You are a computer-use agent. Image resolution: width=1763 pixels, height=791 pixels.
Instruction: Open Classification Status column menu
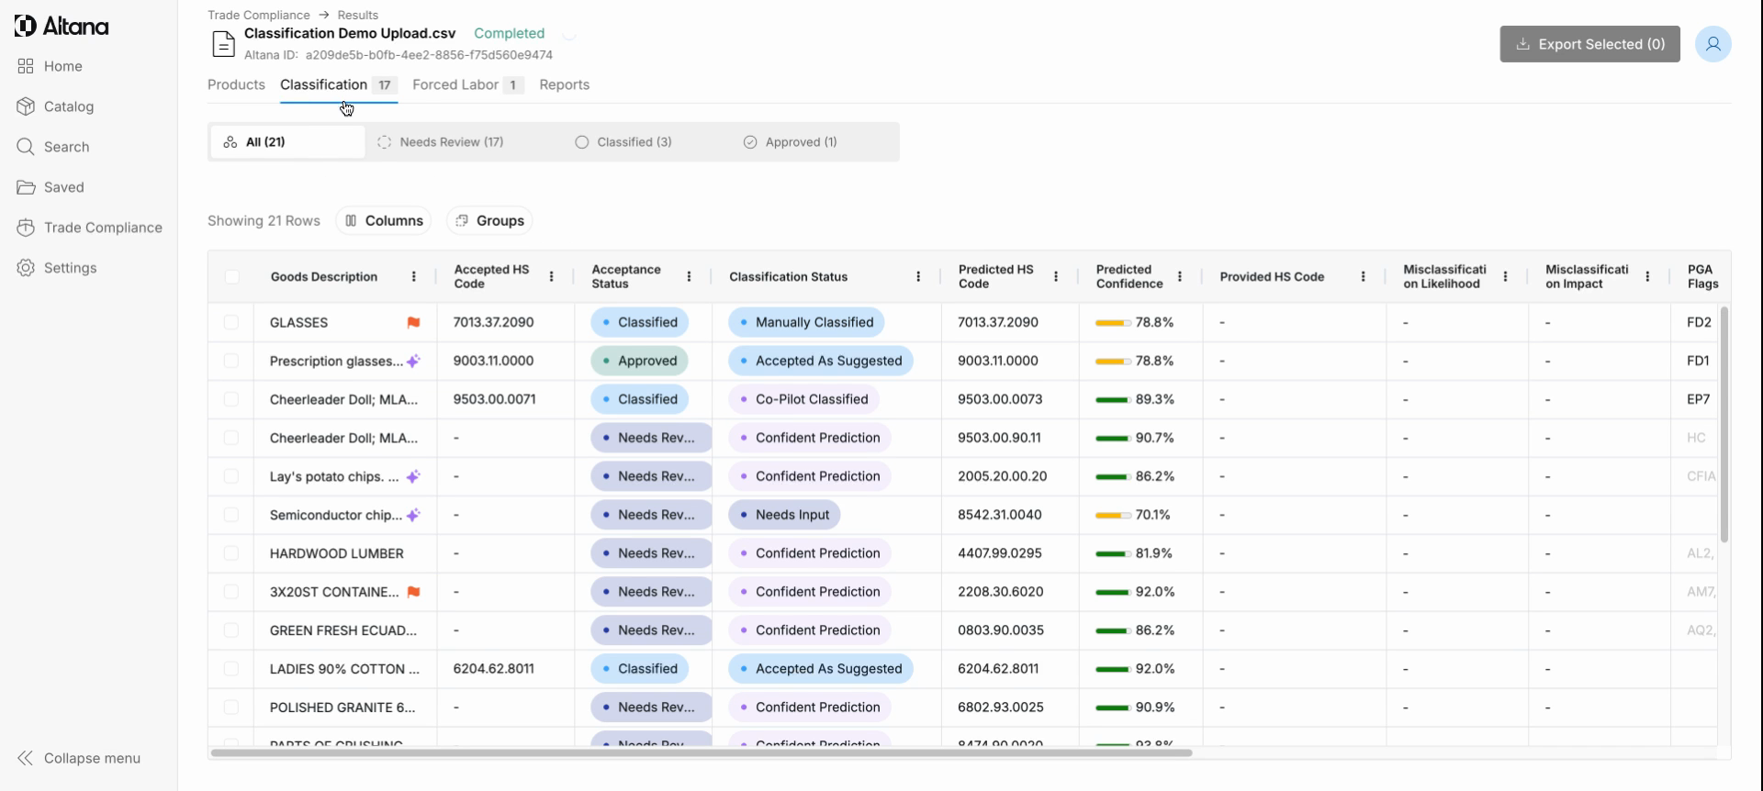(x=917, y=276)
